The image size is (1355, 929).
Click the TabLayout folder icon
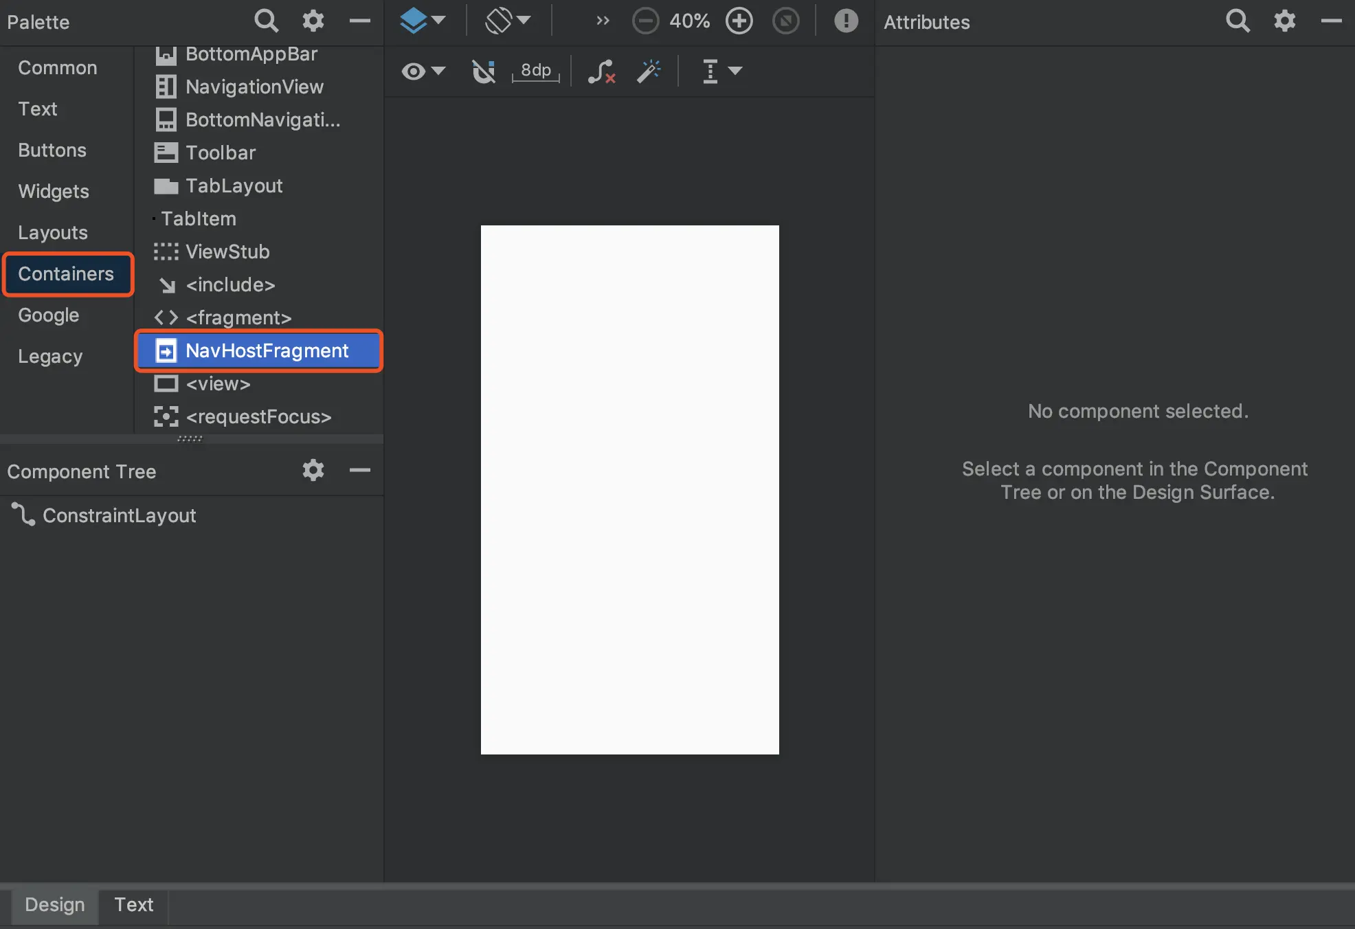166,186
